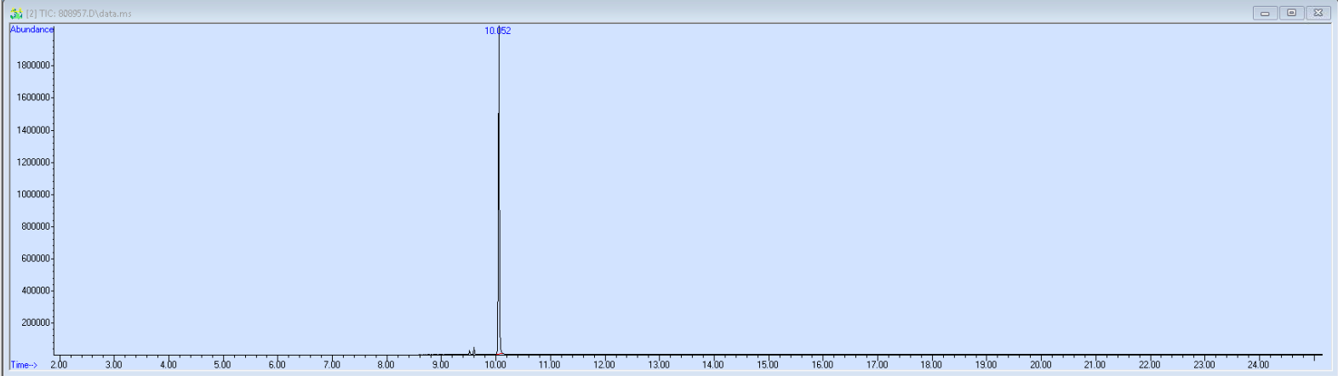Click the red baseline marker under the main peak

pyautogui.click(x=497, y=354)
